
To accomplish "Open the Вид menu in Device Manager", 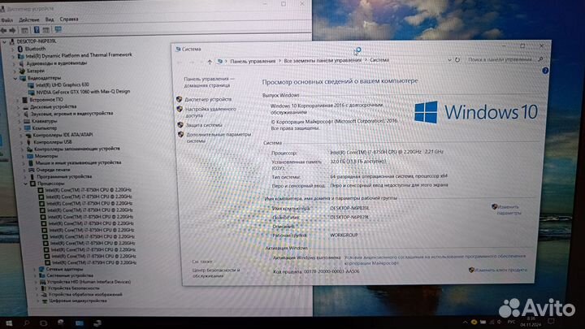I will 50,19.
